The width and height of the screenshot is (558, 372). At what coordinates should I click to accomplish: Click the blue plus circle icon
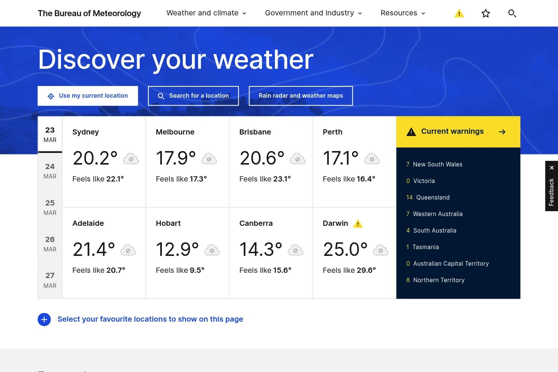point(44,319)
